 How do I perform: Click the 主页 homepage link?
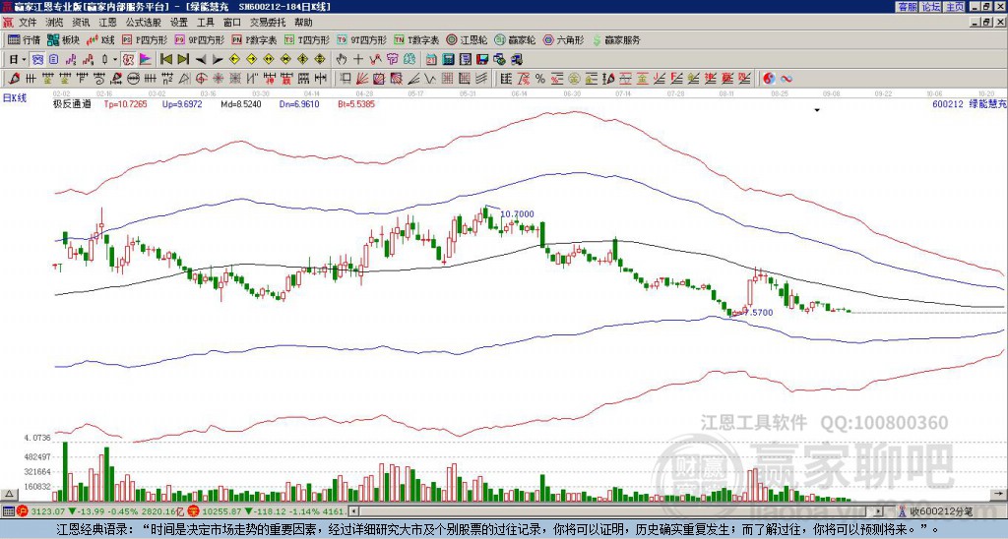[955, 7]
